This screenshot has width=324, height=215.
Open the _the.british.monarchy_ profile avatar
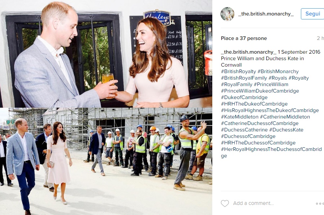tap(227, 14)
